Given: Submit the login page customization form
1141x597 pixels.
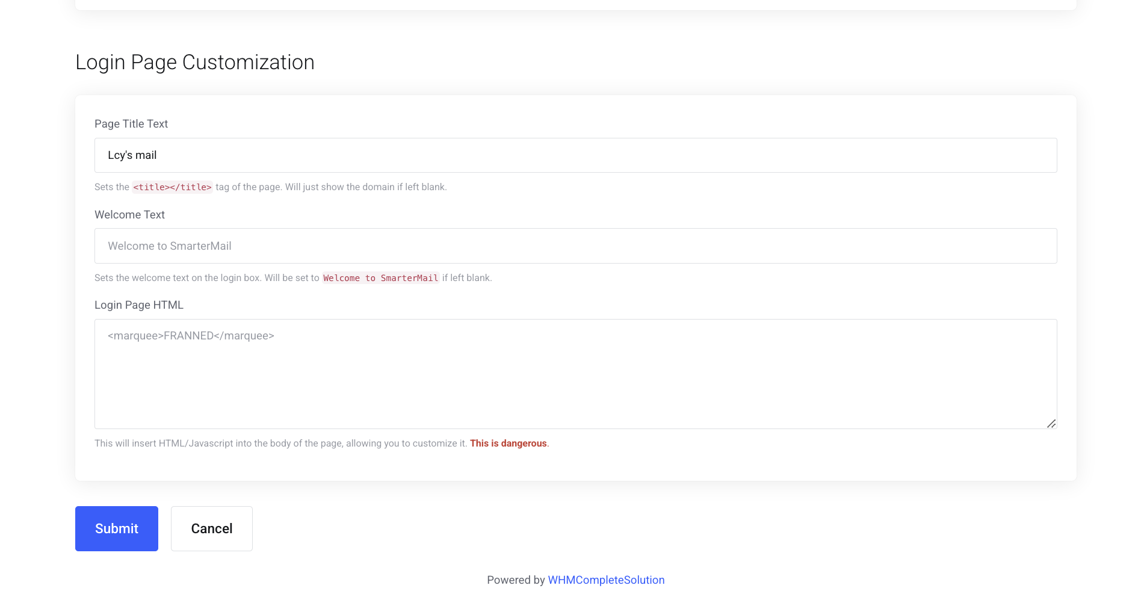Looking at the screenshot, I should point(117,528).
